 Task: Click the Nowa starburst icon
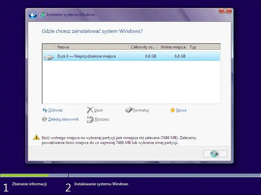[173, 110]
